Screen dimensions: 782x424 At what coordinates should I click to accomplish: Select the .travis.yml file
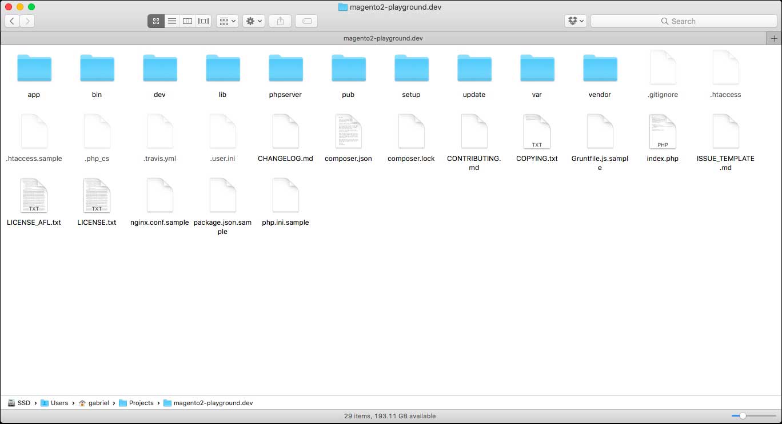click(160, 131)
